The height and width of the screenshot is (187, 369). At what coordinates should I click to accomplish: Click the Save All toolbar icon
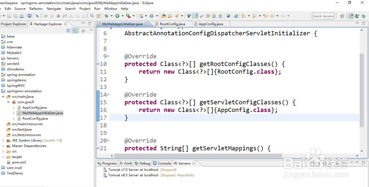(x=15, y=16)
